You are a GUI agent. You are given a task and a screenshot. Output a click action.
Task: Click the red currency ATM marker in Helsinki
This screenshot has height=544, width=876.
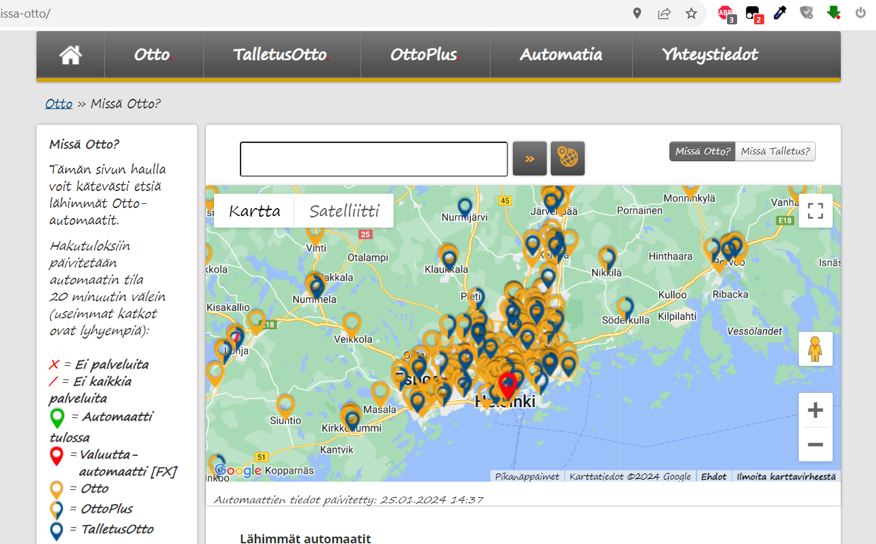point(507,384)
